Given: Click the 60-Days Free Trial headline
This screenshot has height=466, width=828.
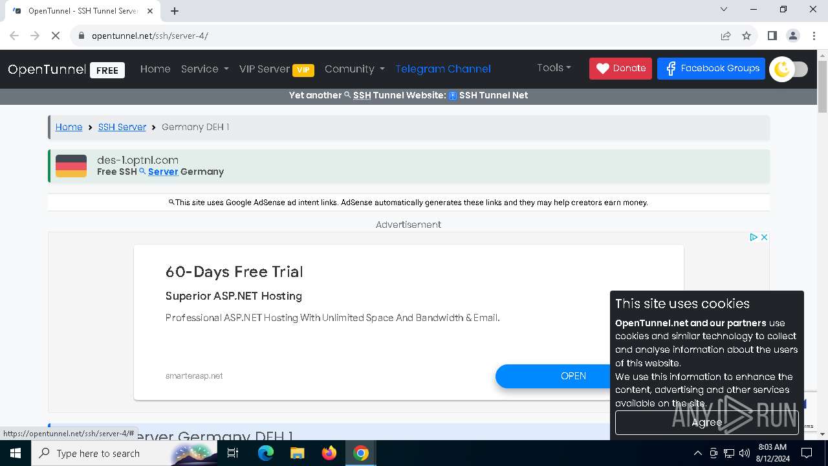Looking at the screenshot, I should (x=234, y=272).
